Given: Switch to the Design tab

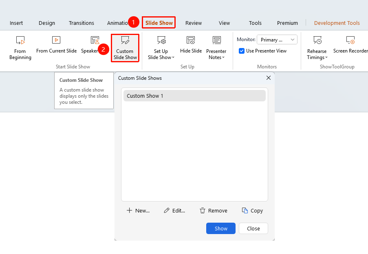Looking at the screenshot, I should [47, 23].
